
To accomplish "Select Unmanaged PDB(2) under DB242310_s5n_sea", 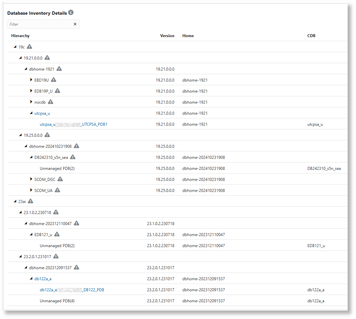I will click(57, 169).
